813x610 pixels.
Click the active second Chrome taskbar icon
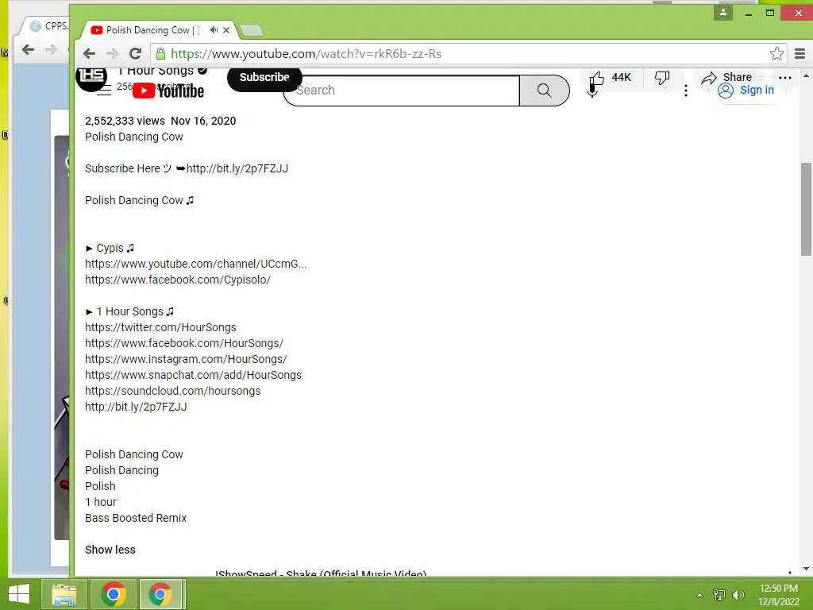pos(160,594)
